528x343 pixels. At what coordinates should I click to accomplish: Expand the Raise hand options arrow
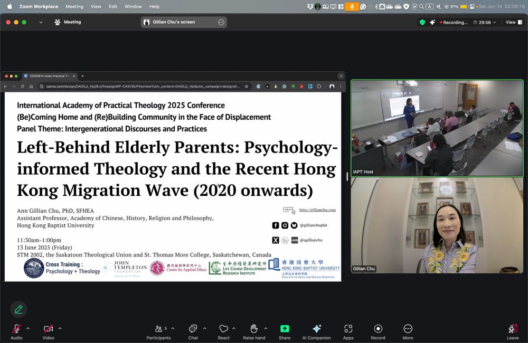click(266, 328)
